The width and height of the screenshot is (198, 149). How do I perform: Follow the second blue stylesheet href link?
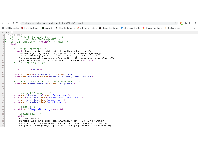tap(55, 100)
